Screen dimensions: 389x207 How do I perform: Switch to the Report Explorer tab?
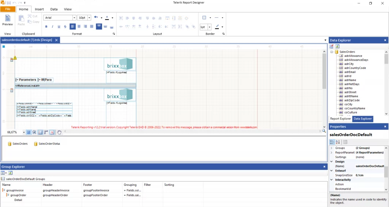tap(340, 119)
